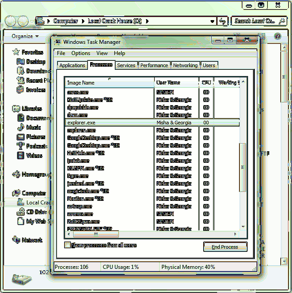Switch to the Networking tab
Screen dimensions: 292x293
coord(185,65)
